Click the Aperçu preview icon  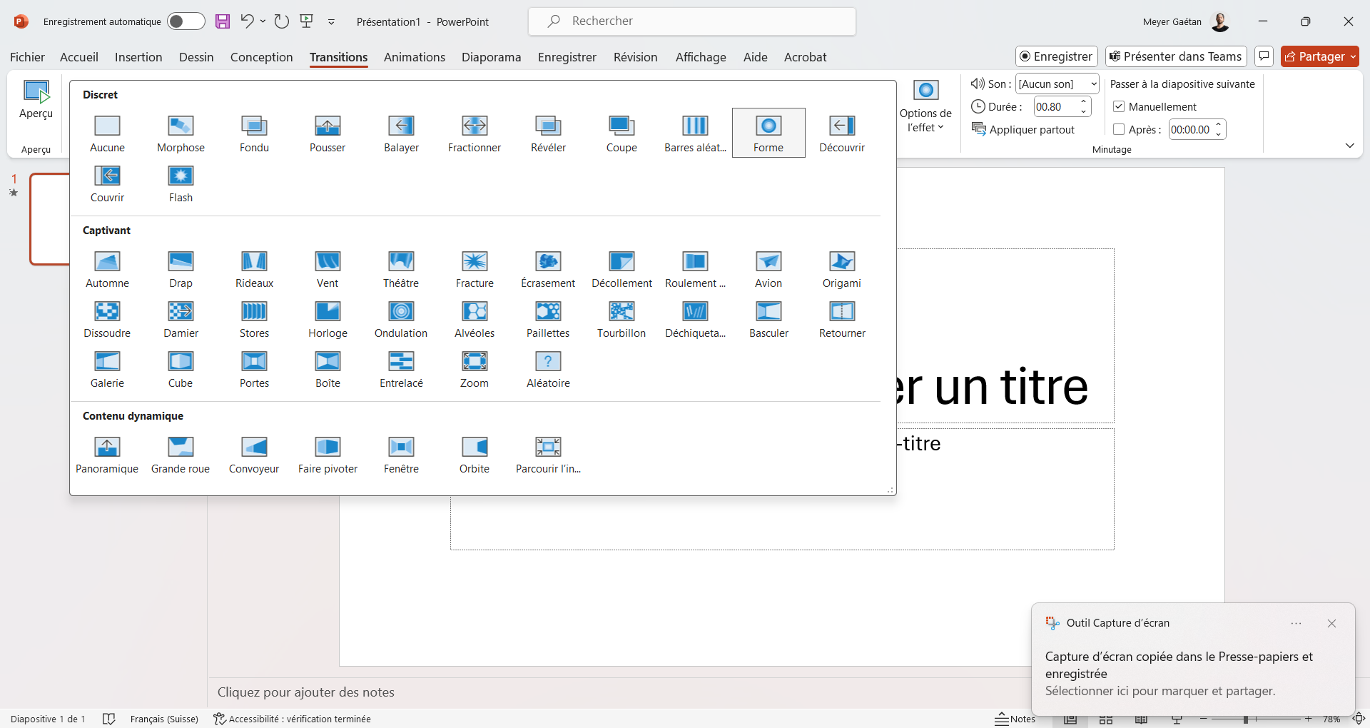click(x=36, y=91)
